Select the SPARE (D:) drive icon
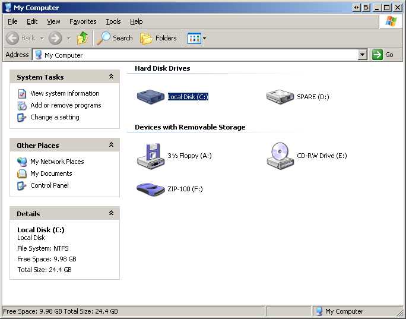This screenshot has width=406, height=319. pyautogui.click(x=280, y=97)
